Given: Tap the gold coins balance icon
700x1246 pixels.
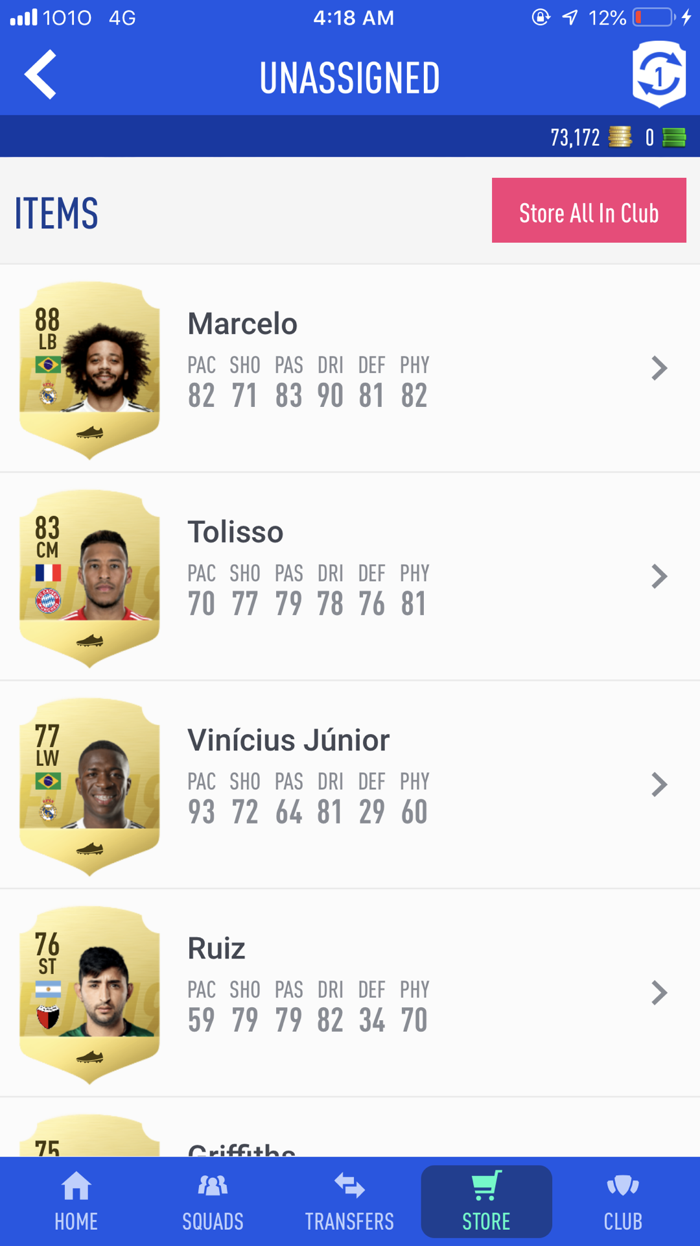Looking at the screenshot, I should (x=620, y=137).
